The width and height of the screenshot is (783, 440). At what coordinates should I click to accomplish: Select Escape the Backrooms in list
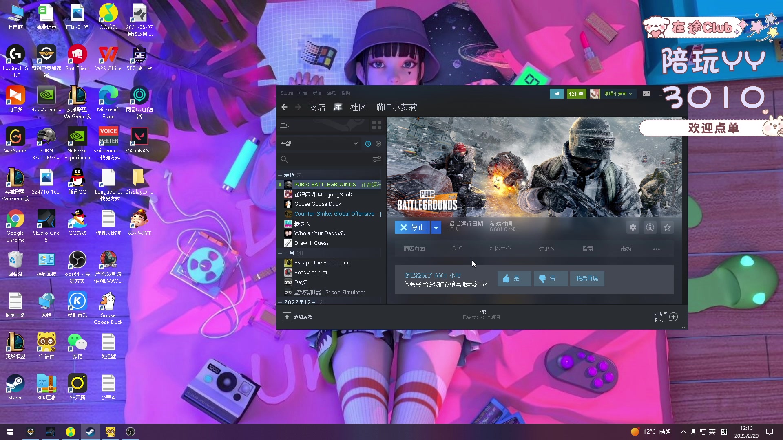[329, 263]
